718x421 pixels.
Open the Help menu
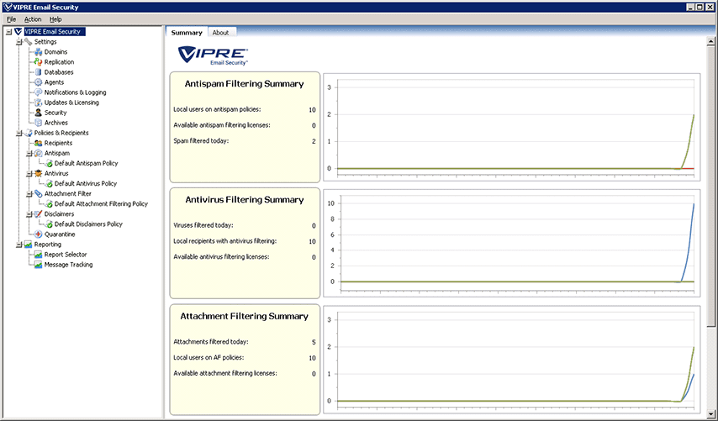pos(55,18)
